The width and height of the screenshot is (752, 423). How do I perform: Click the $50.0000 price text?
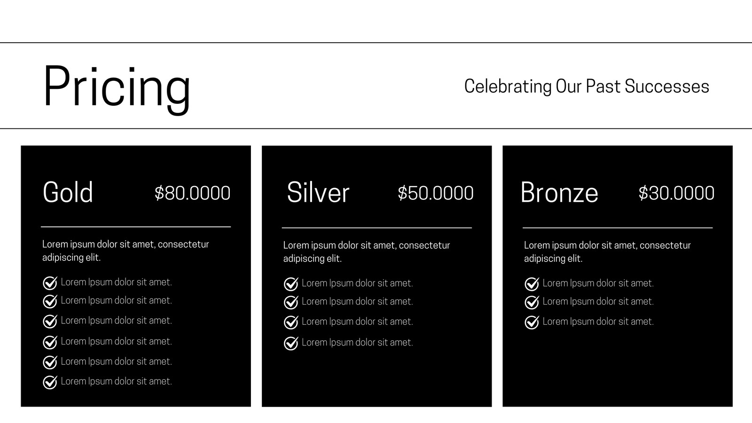pos(436,193)
